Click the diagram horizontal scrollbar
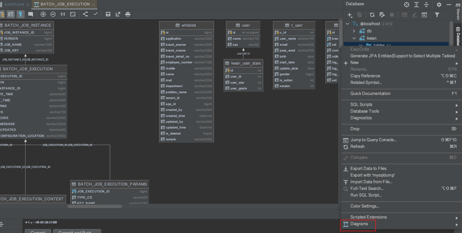The height and width of the screenshot is (233, 462). [94, 206]
